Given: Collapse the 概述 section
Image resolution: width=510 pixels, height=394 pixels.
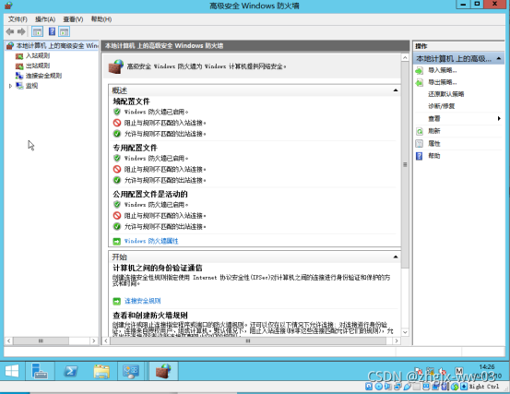Looking at the screenshot, I should click(396, 90).
